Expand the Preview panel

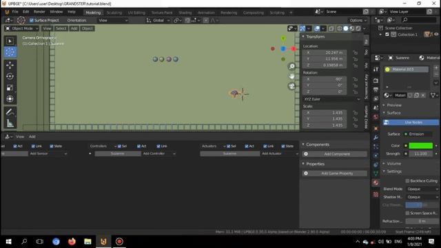pyautogui.click(x=394, y=105)
